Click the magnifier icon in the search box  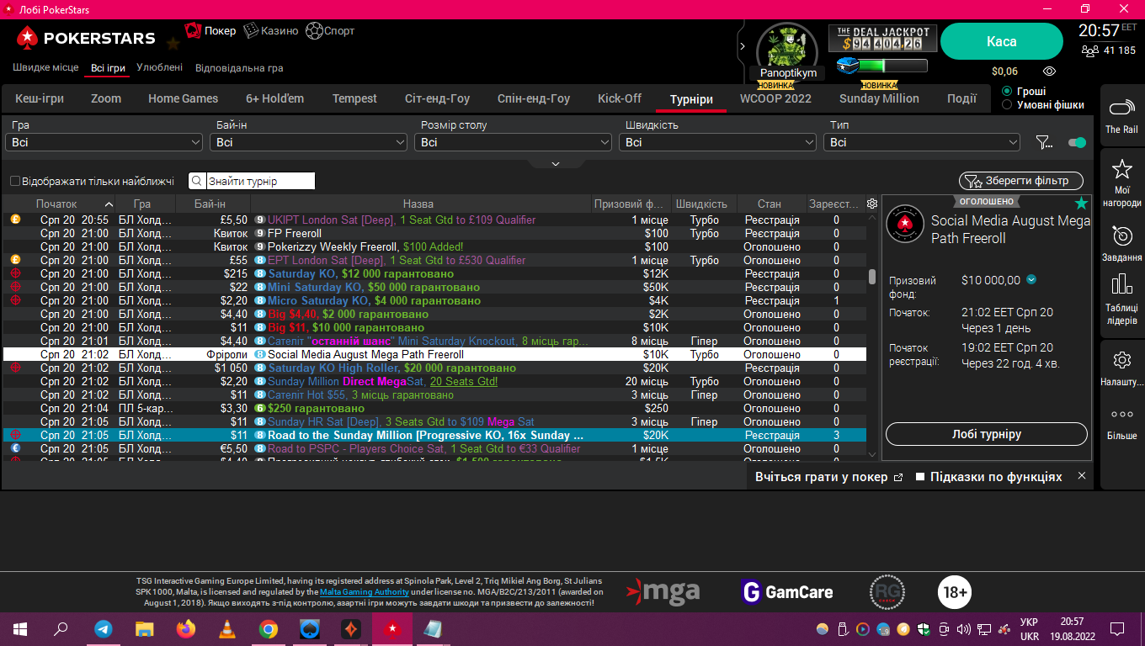[x=196, y=181]
